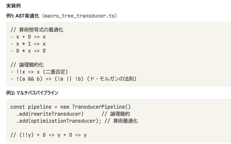Viewport: 231px width, 144px height.
Task: Select the macro_tree_transducer.ts inline filename
Action: 79,16
